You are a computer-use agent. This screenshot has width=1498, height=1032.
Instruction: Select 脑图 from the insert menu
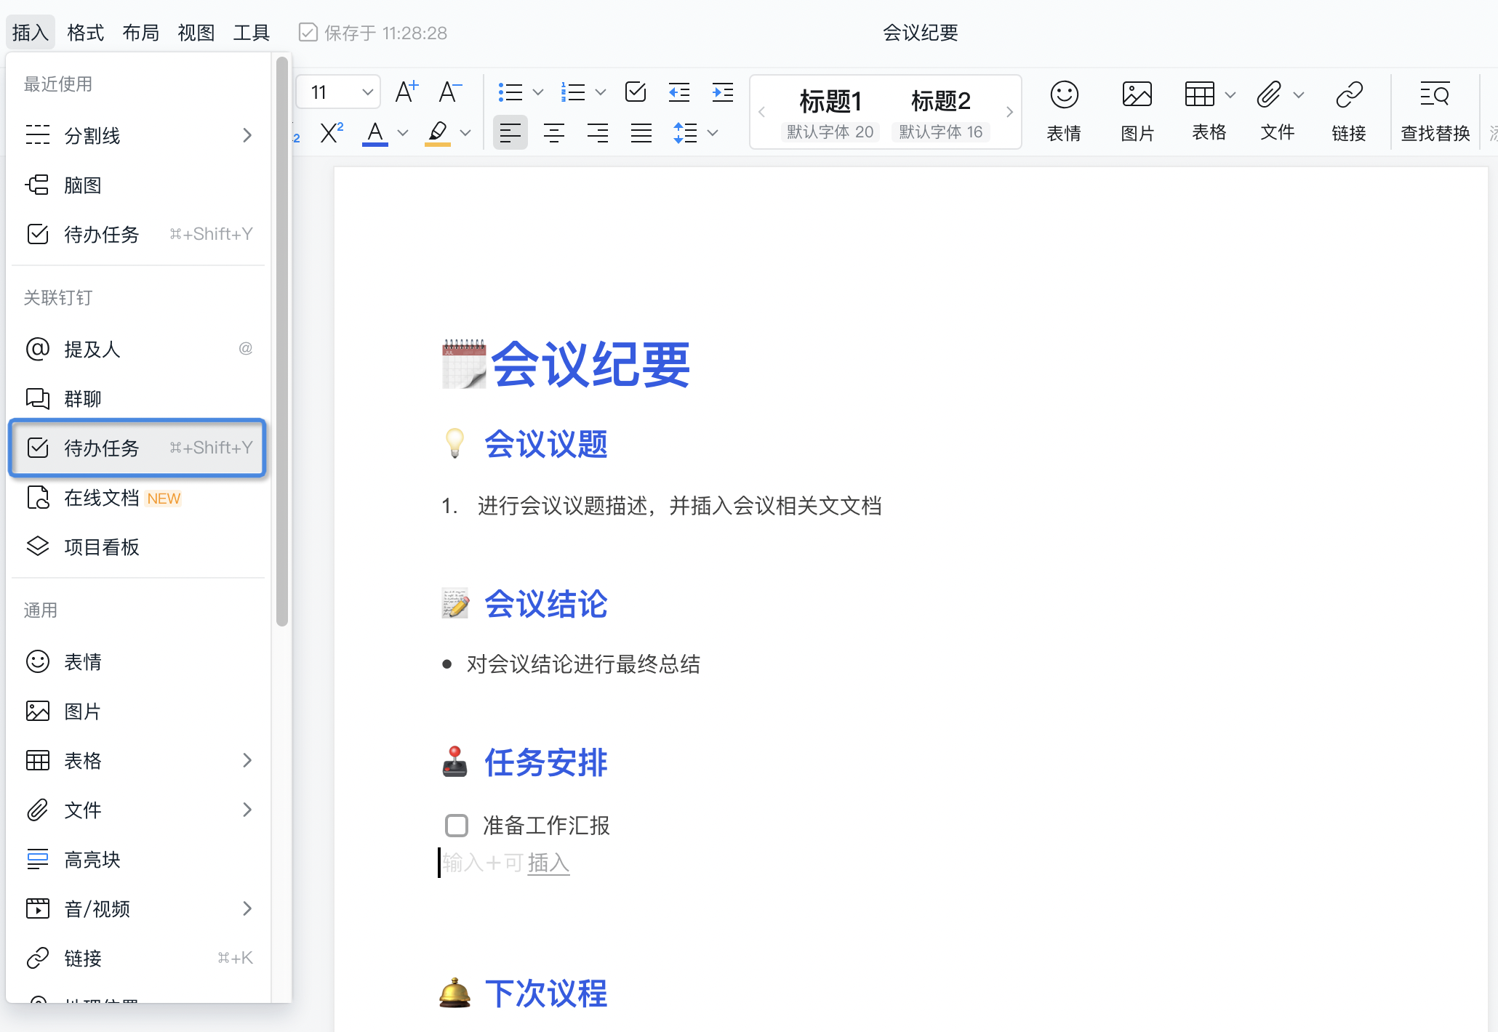coord(82,185)
